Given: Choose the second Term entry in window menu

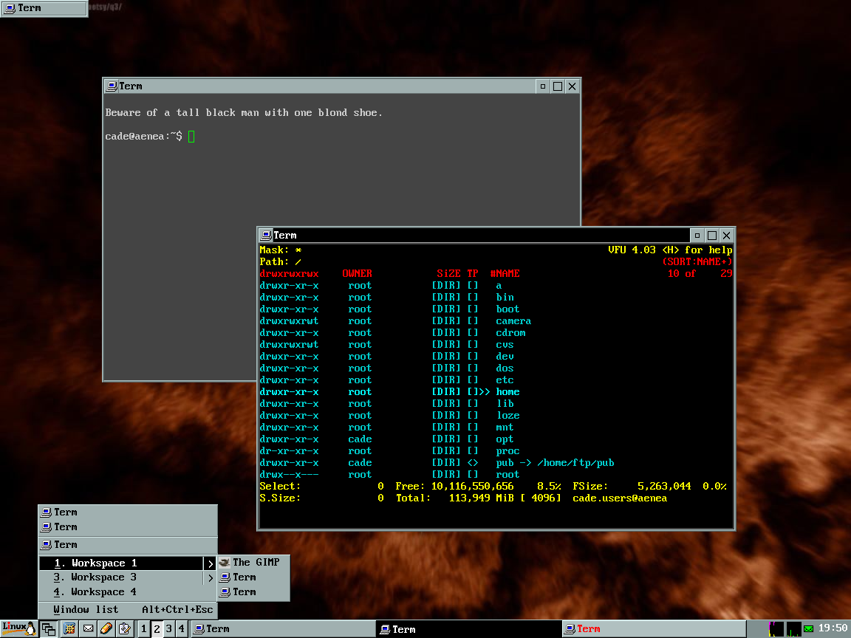Looking at the screenshot, I should pos(128,526).
